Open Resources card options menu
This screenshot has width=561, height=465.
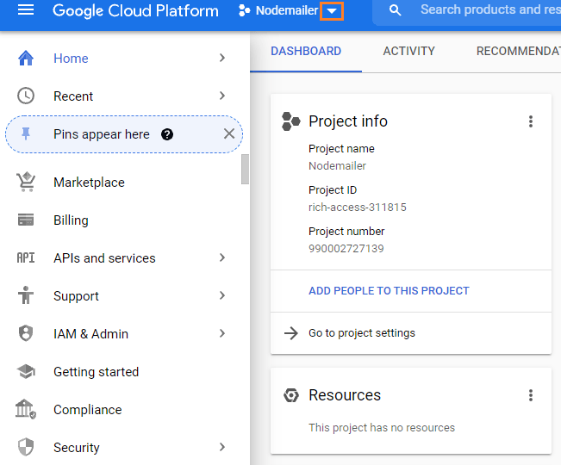point(531,395)
